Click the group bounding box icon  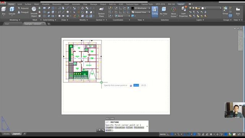[x=230, y=16]
